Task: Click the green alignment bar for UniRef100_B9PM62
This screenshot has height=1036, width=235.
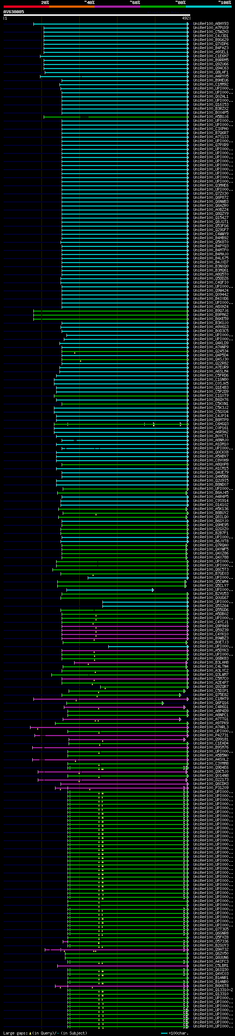Action: coord(111,315)
